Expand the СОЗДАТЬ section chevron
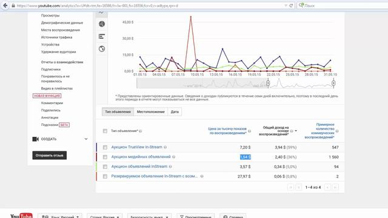Screen dimensions: 388x218 pos(86,139)
